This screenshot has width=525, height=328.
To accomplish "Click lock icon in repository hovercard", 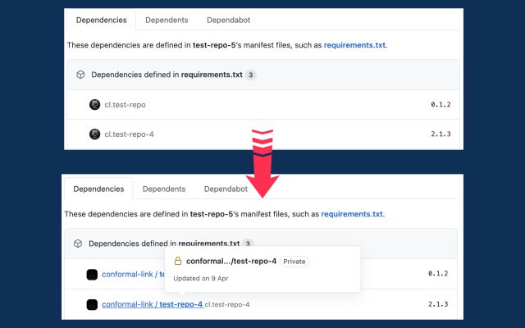I will (x=178, y=261).
